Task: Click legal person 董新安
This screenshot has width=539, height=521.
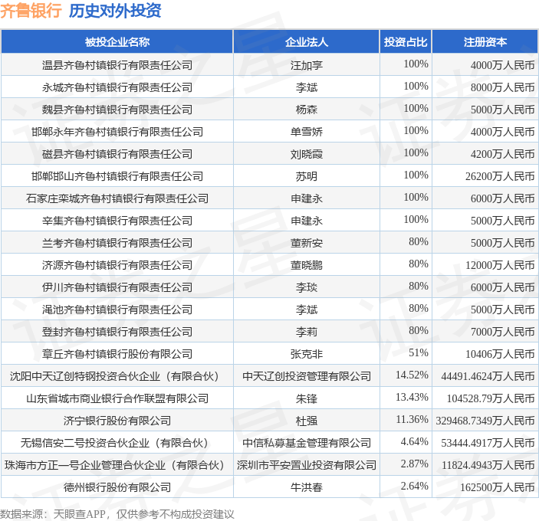Action: click(x=306, y=243)
